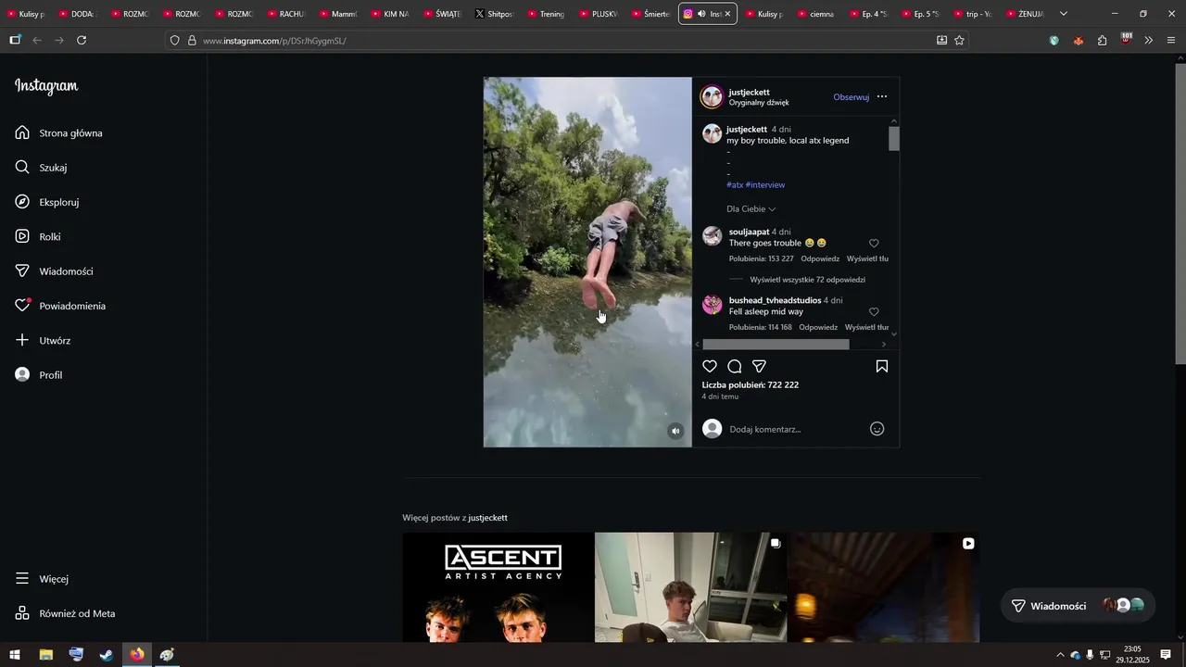Open the ASCENT Artist Agency post thumbnail
The image size is (1186, 667).
click(498, 587)
